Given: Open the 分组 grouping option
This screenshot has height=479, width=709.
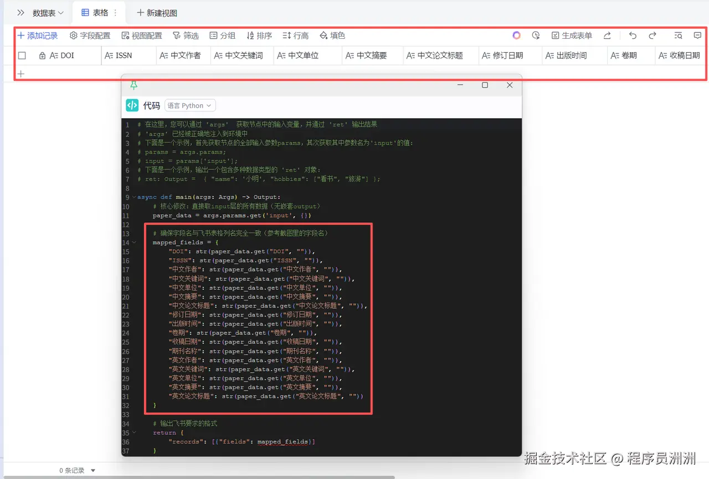Looking at the screenshot, I should point(223,35).
